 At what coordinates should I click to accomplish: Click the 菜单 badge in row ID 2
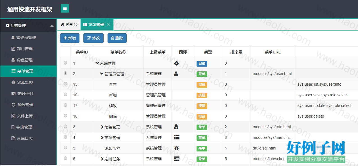point(202,74)
